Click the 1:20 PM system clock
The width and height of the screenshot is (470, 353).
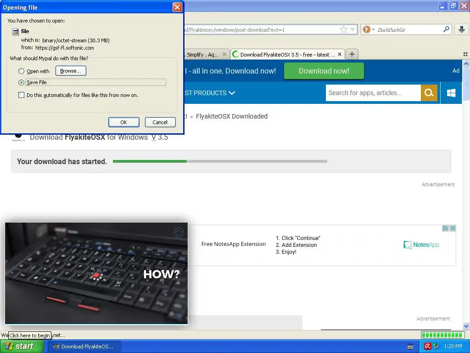click(453, 347)
